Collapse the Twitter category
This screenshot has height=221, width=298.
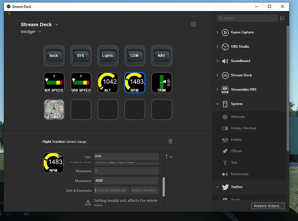pos(217,187)
